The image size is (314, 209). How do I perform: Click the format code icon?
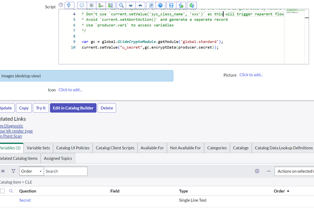point(92,5)
